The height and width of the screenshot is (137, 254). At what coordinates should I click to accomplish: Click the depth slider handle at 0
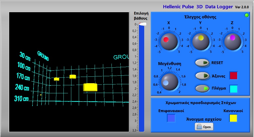(x=142, y=24)
